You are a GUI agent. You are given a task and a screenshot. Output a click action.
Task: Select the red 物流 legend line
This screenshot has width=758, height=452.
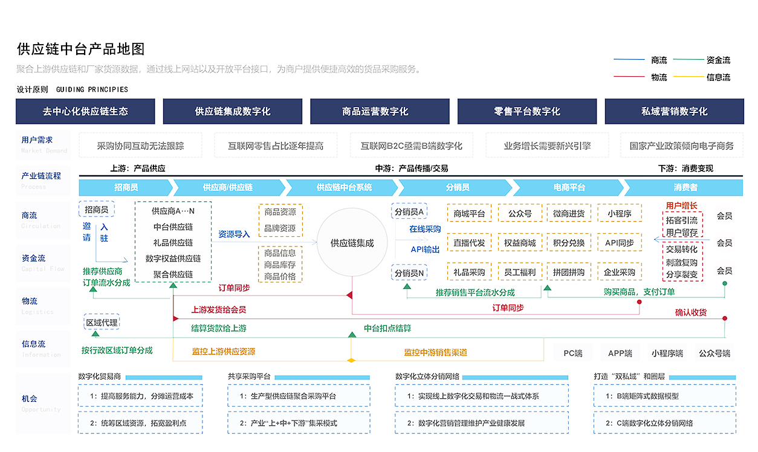tap(629, 77)
